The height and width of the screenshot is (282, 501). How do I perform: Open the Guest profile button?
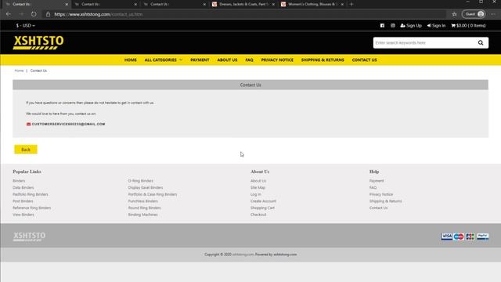click(x=474, y=14)
